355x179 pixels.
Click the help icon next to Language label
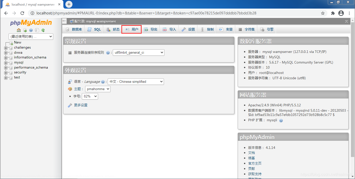(x=103, y=82)
